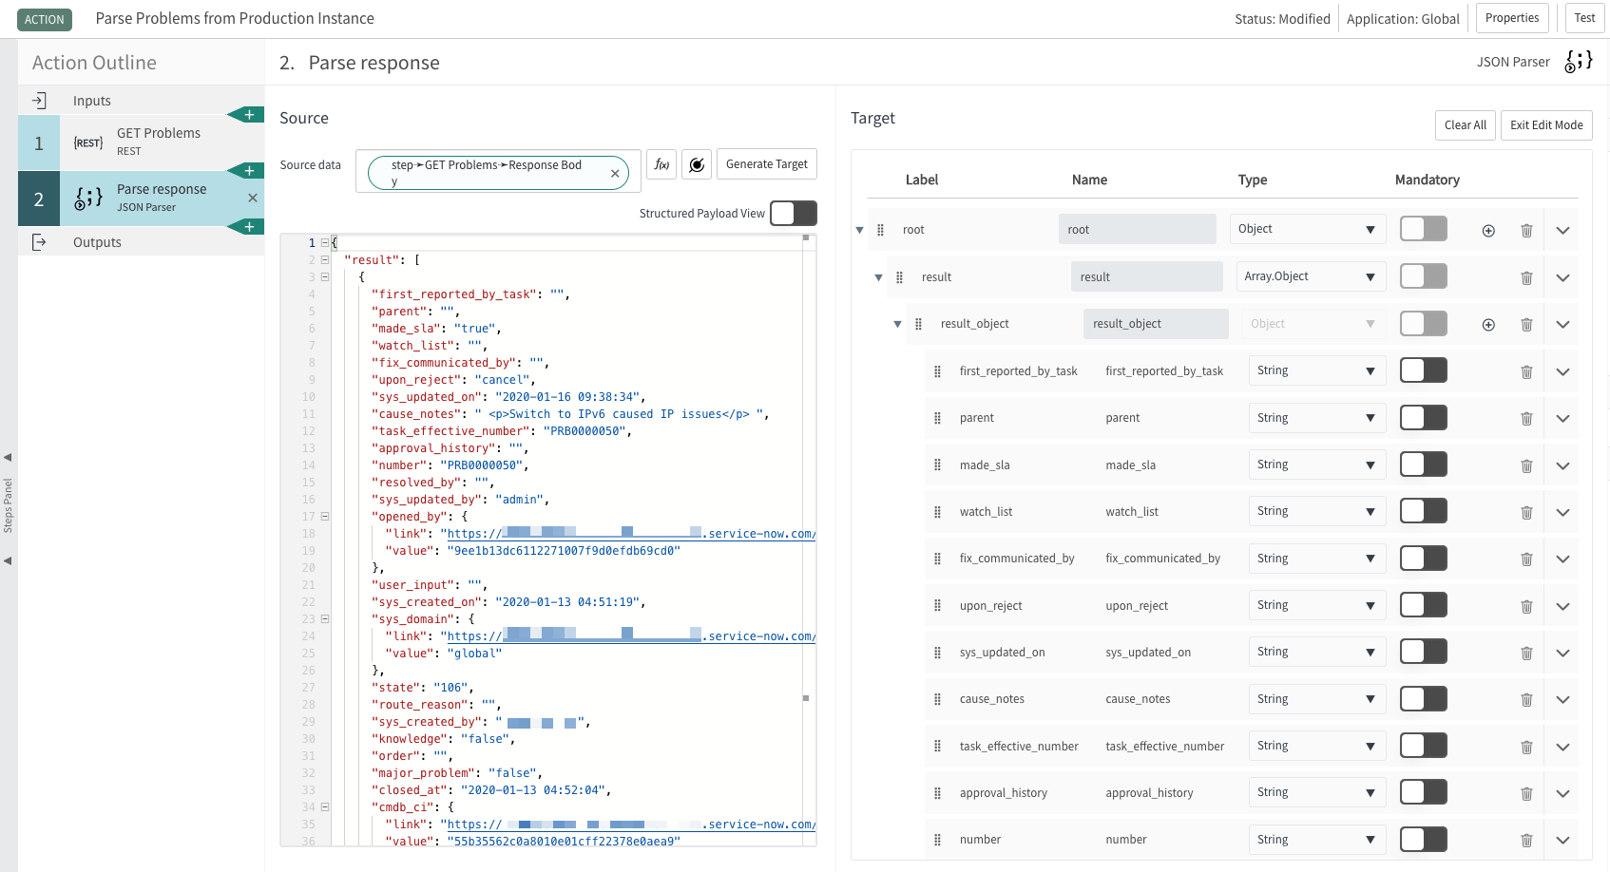Click the data pill picker icon
The width and height of the screenshot is (1610, 872).
point(697,164)
